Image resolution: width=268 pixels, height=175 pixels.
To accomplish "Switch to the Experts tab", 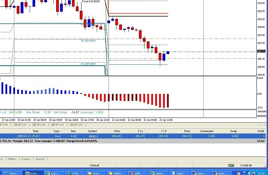I will point(26,159).
